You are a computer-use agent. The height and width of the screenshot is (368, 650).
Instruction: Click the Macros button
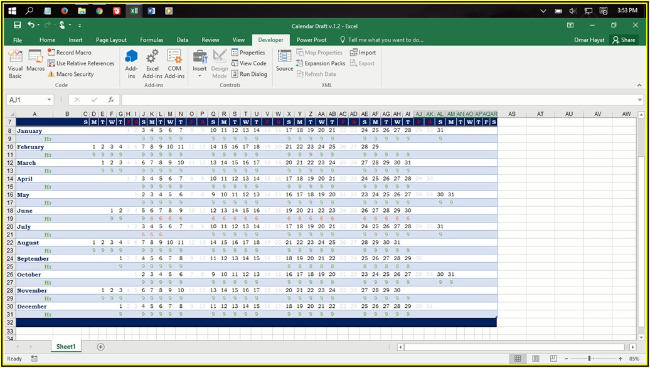coord(36,61)
